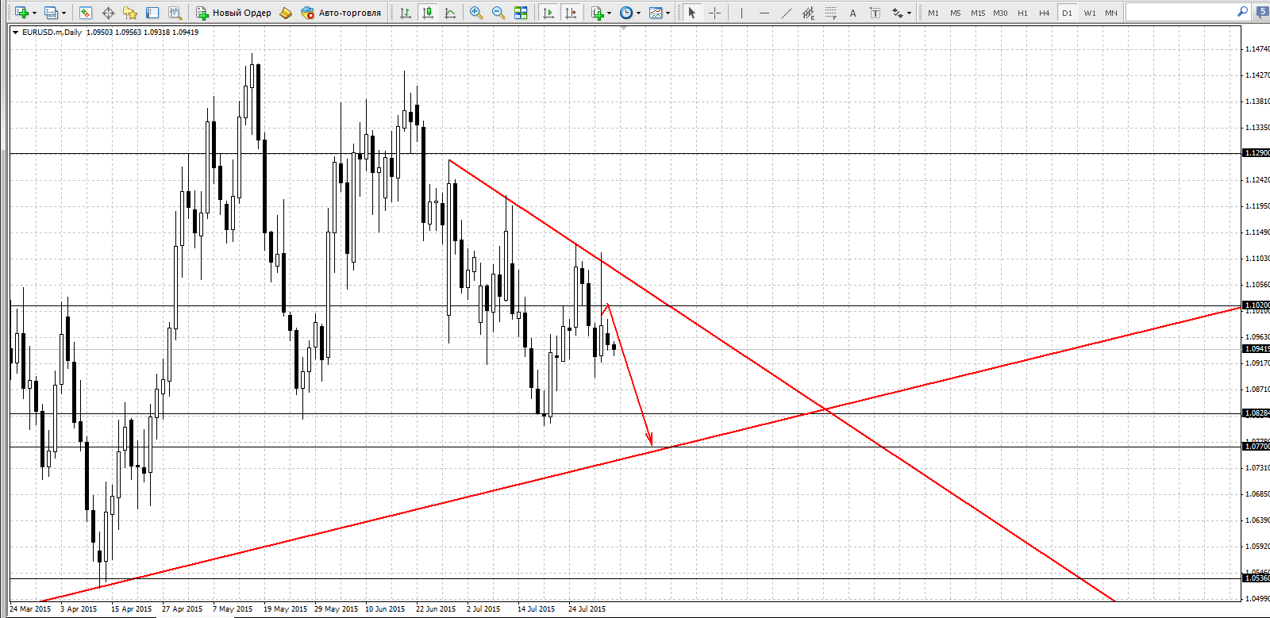Launch the MetaEditor from the toolbar
Image resolution: width=1270 pixels, height=618 pixels.
click(286, 13)
